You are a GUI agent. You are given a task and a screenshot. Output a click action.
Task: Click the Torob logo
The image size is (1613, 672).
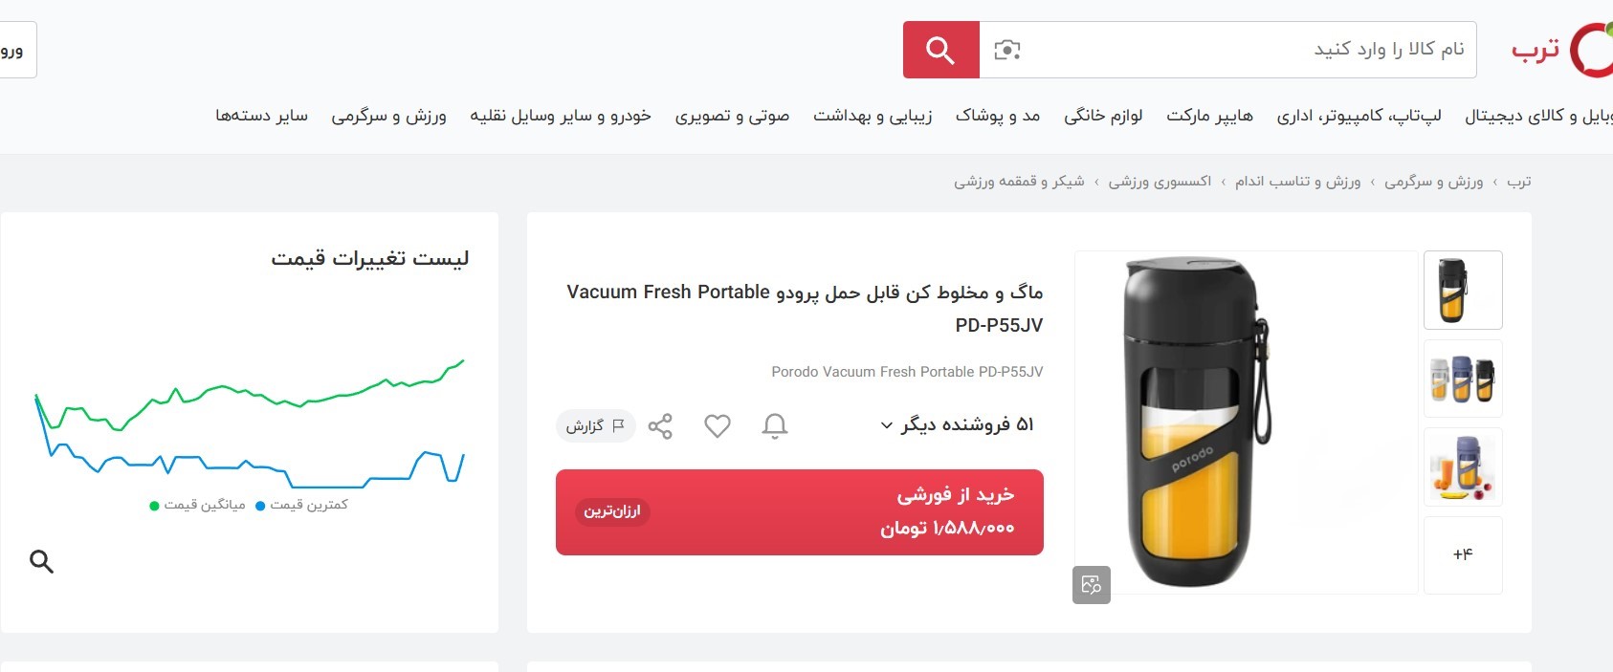[1559, 50]
